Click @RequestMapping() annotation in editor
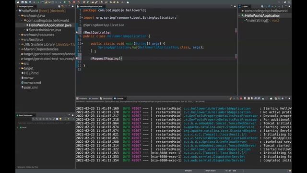This screenshot has height=173, width=307. [106, 59]
